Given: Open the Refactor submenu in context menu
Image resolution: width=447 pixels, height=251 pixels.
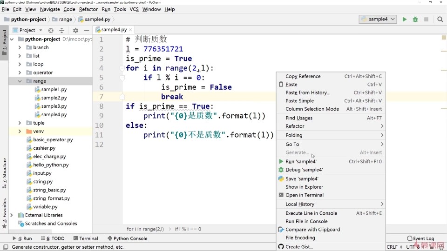Looking at the screenshot, I should pos(331,126).
